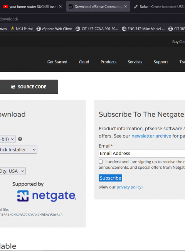Image resolution: width=185 pixels, height=251 pixels.
Task: Open the Products navigation menu
Action: (108, 62)
